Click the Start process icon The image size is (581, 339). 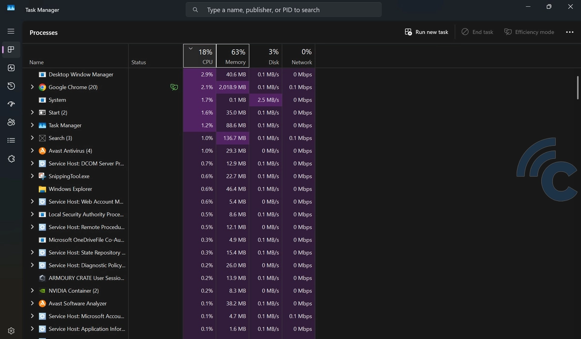(x=42, y=112)
